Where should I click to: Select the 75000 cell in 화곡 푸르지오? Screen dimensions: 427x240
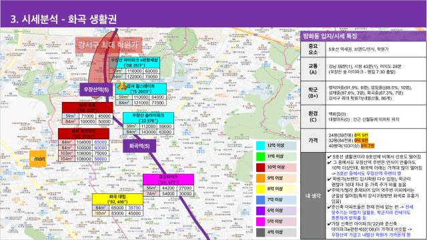[101, 153]
